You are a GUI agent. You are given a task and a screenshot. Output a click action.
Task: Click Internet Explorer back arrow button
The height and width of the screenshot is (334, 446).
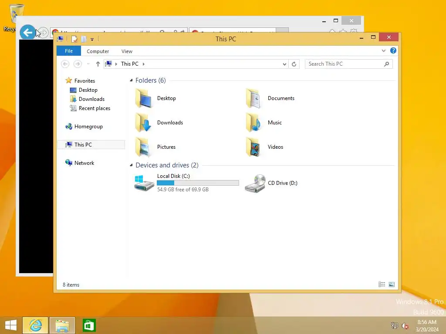click(x=27, y=32)
